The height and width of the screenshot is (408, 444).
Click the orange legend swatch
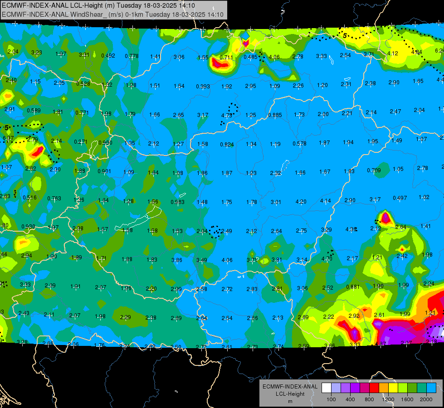point(384,388)
